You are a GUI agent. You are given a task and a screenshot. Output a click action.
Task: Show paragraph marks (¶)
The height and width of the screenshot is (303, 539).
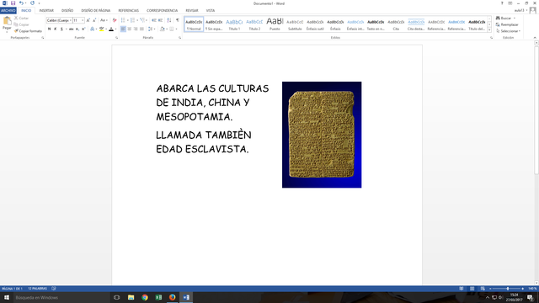[x=178, y=20]
